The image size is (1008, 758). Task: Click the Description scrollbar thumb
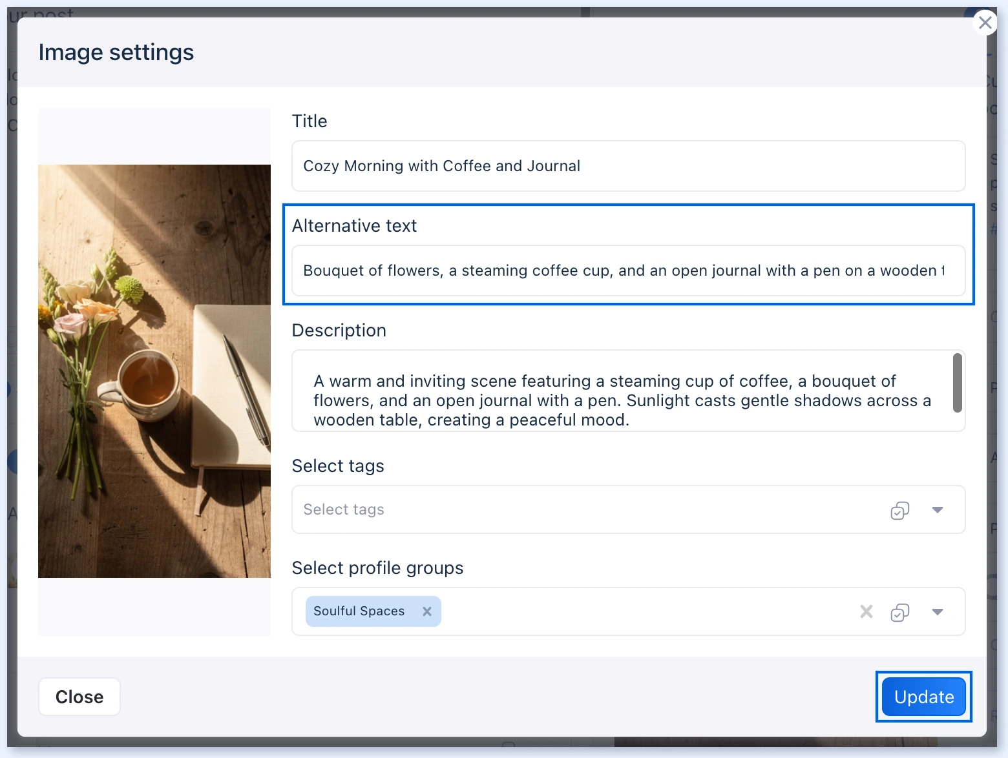(957, 382)
